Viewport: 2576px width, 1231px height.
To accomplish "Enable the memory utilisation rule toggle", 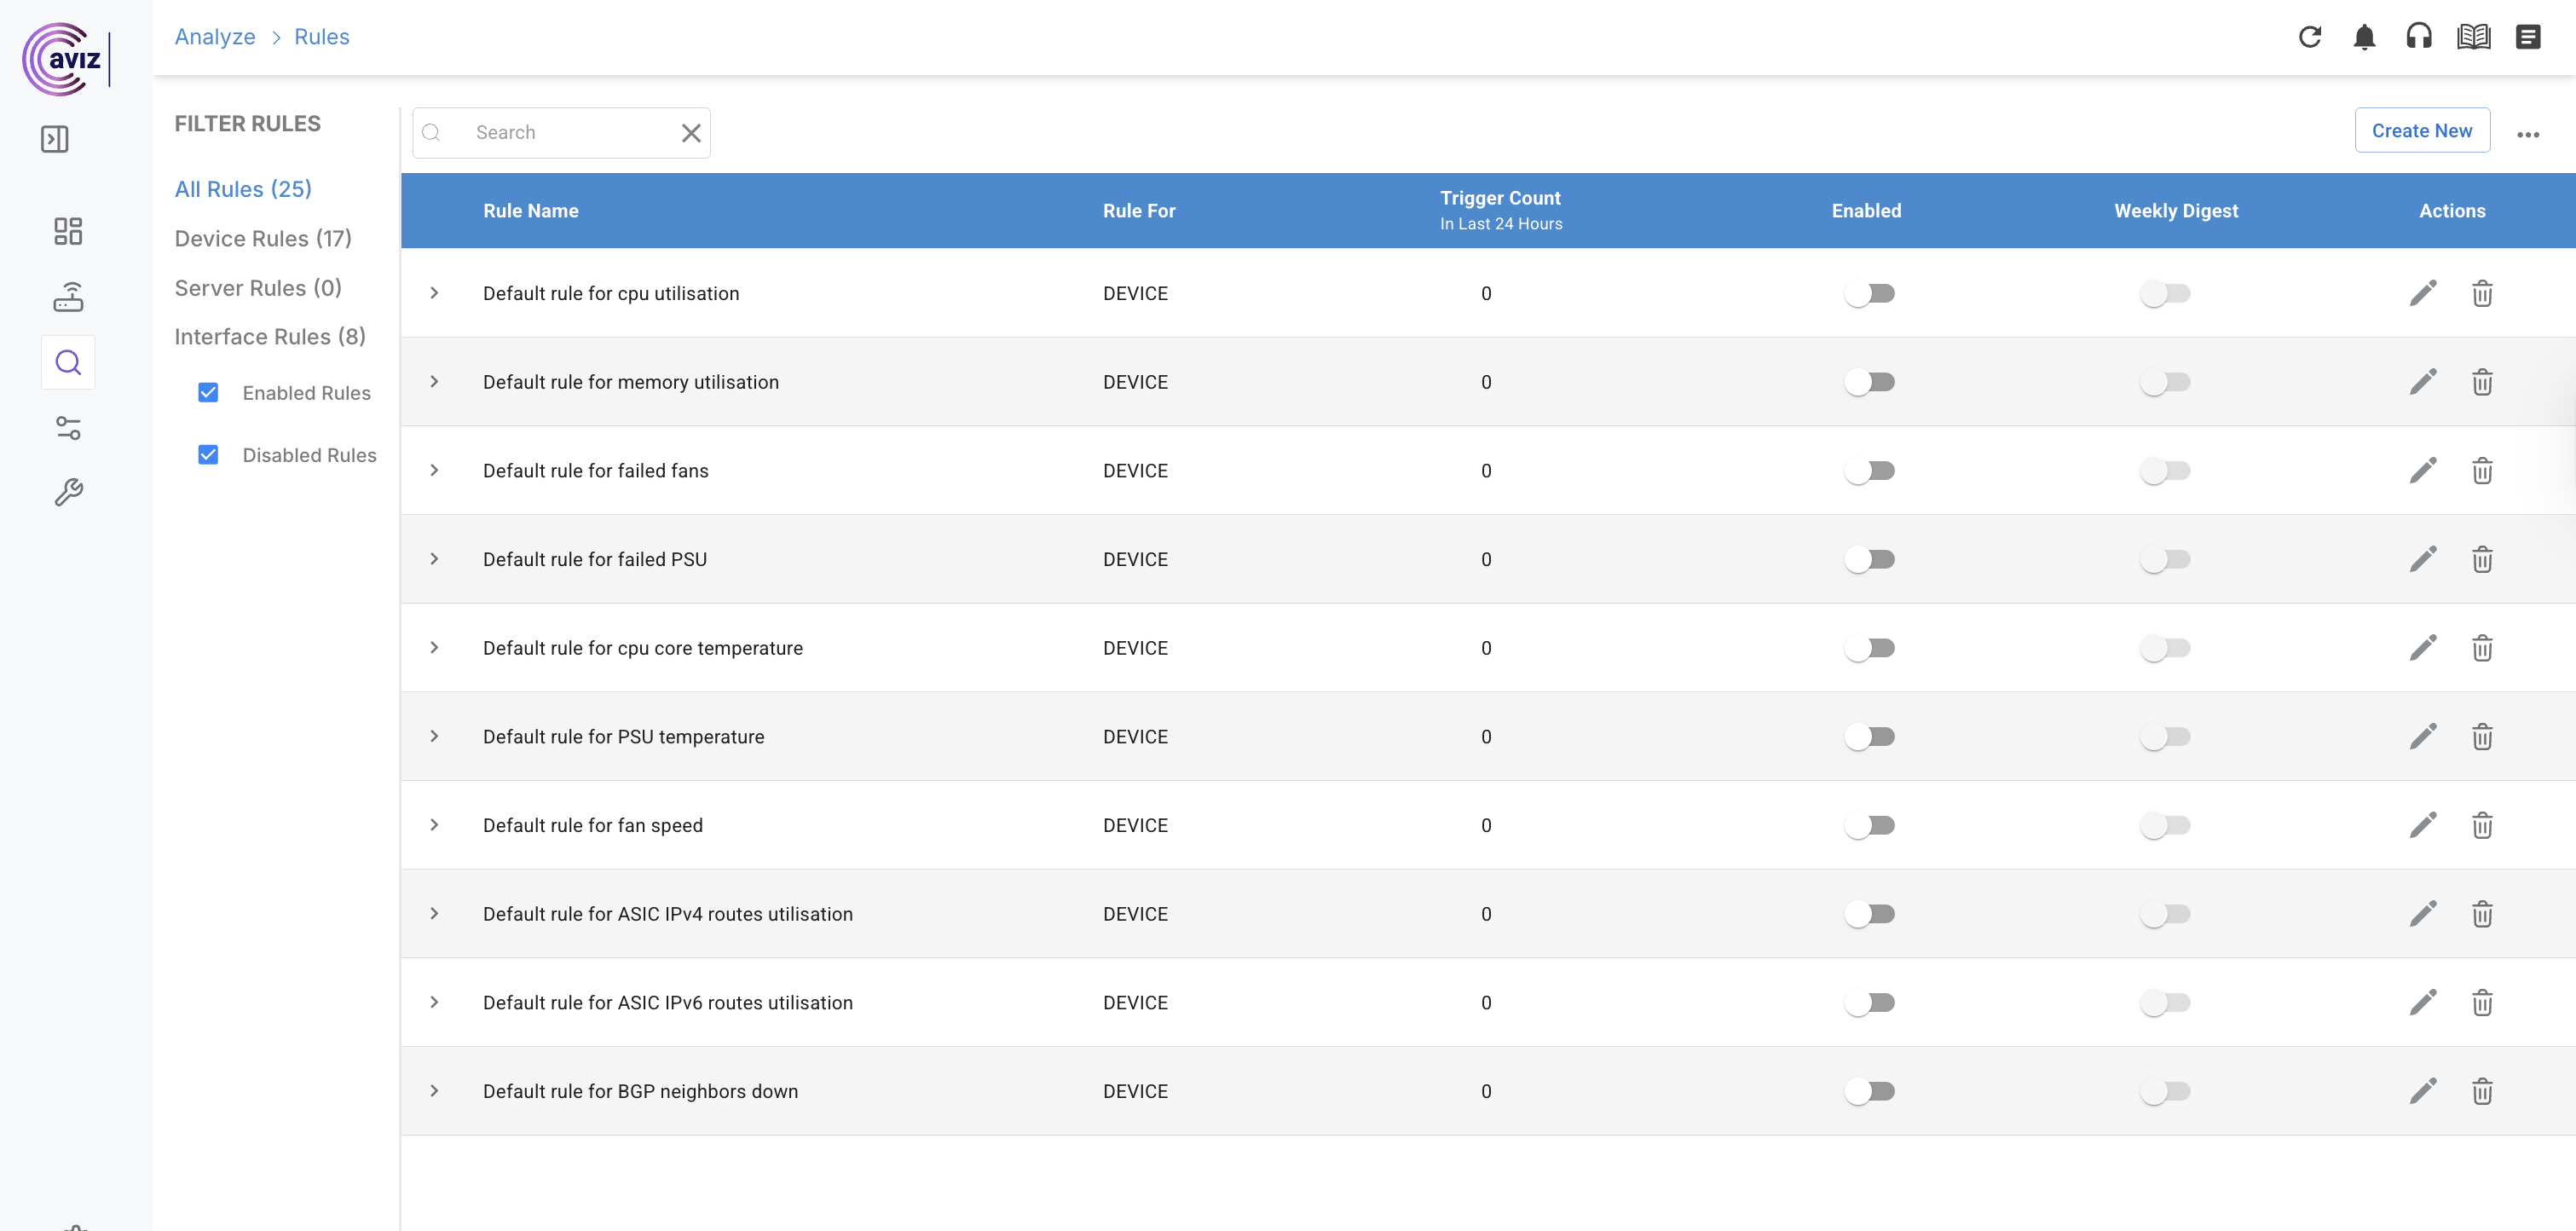I will pos(1869,382).
